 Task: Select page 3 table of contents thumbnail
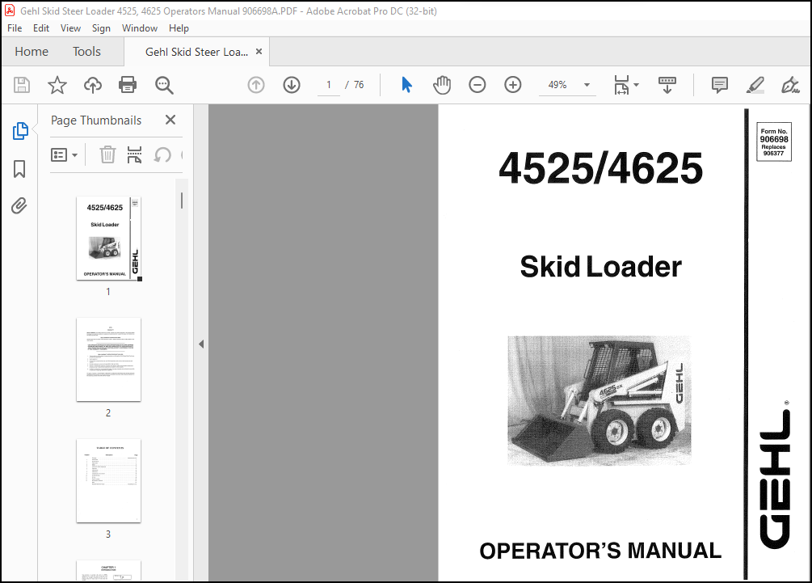(108, 481)
